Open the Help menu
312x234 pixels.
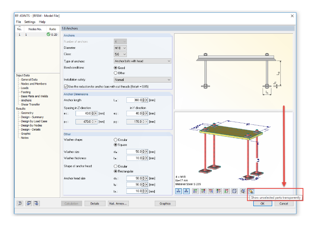pos(42,22)
